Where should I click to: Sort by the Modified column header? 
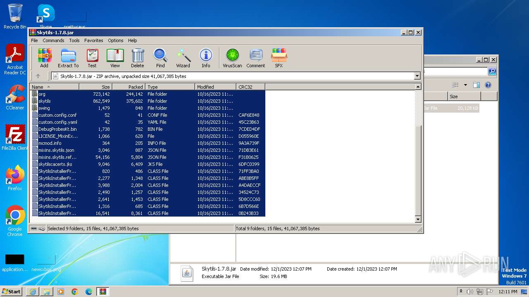pos(215,87)
